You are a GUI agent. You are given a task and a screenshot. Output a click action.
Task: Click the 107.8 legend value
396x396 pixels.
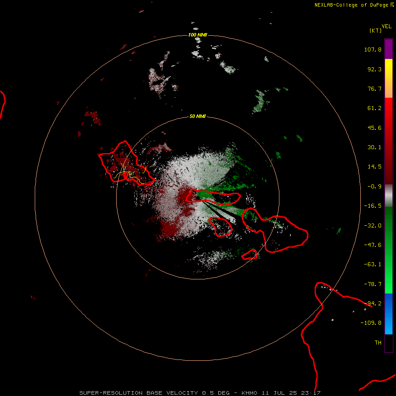point(373,49)
